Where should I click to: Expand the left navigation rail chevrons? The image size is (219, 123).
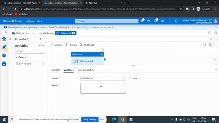point(6,32)
